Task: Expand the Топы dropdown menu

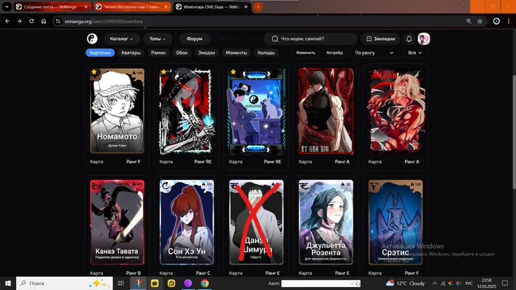Action: point(157,39)
